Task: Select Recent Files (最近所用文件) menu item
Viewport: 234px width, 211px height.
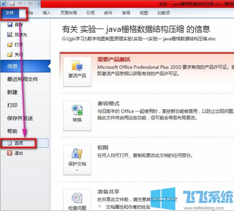Action: [x=23, y=79]
